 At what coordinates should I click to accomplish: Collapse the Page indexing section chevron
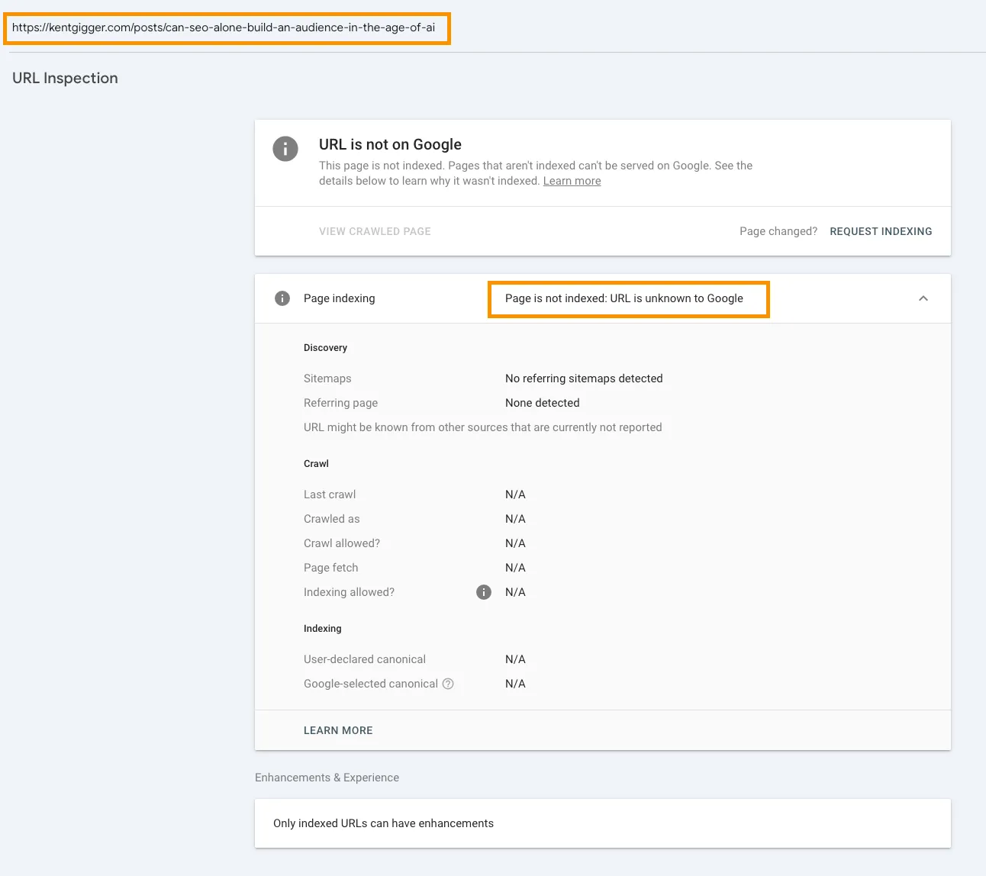point(923,298)
